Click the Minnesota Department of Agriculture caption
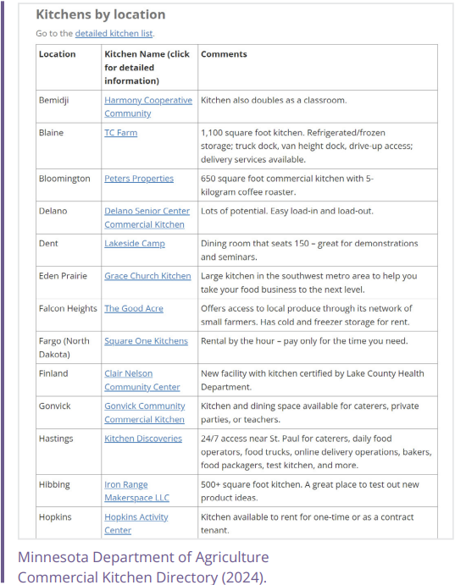The height and width of the screenshot is (585, 455). coord(143,567)
